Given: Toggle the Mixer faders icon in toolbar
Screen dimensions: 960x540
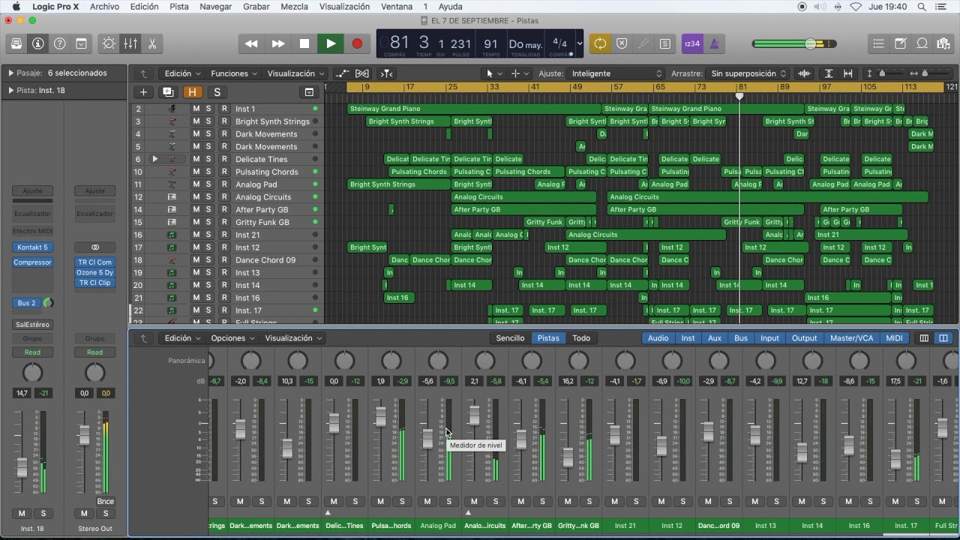Looking at the screenshot, I should [x=130, y=43].
